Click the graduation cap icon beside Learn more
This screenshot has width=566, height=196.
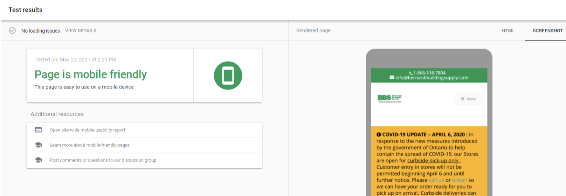click(x=38, y=145)
